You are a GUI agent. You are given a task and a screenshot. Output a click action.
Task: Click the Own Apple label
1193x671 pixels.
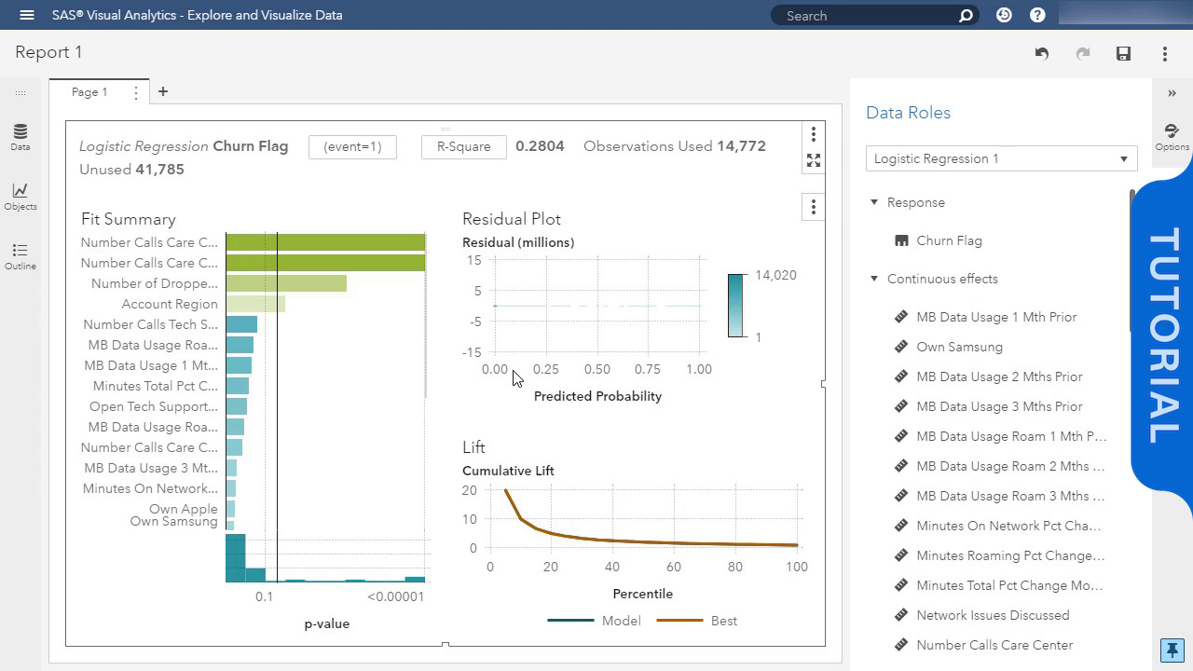184,509
